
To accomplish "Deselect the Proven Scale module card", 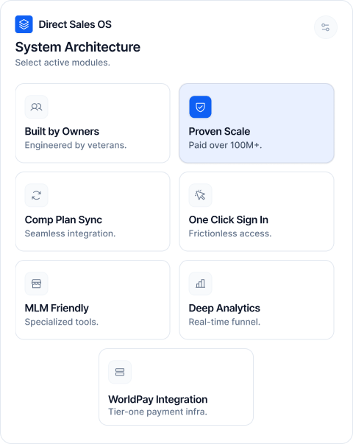I will coord(257,123).
